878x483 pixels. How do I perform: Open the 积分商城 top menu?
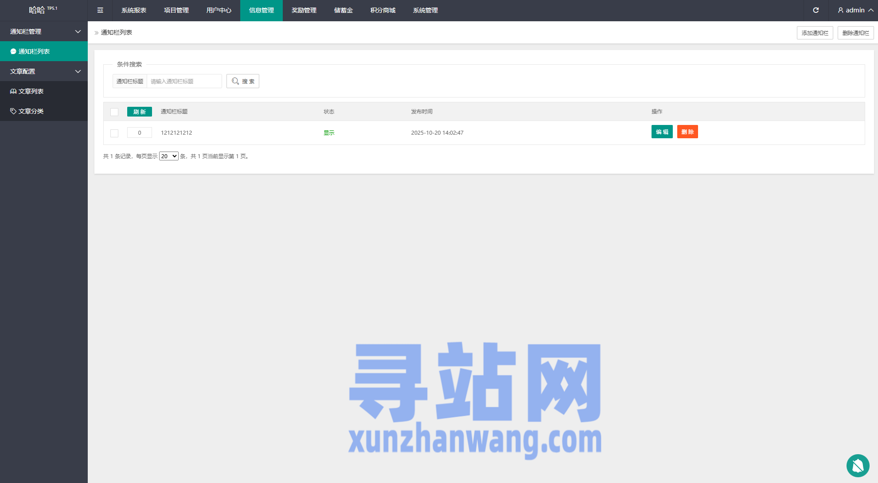coord(382,10)
